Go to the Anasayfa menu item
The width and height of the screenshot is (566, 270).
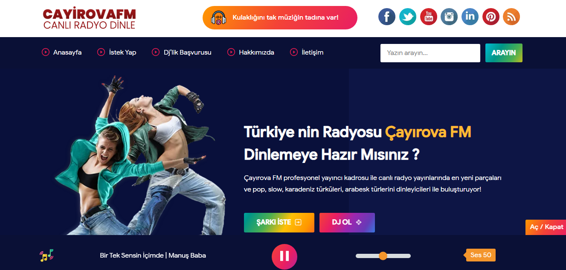67,52
